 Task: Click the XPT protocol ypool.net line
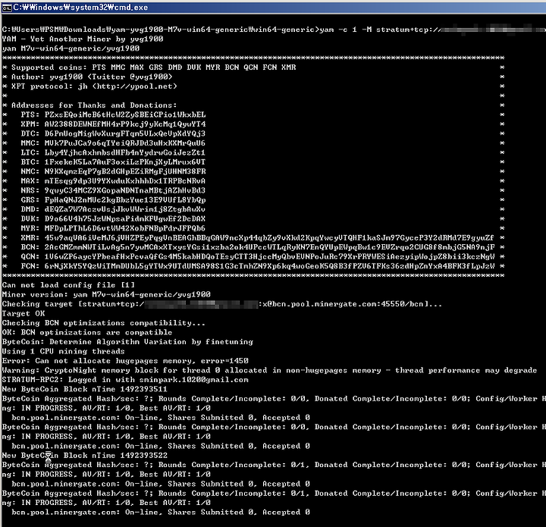click(x=94, y=86)
